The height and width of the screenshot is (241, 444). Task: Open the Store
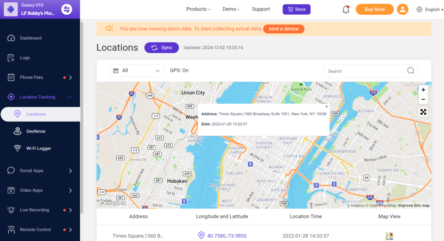tap(297, 10)
